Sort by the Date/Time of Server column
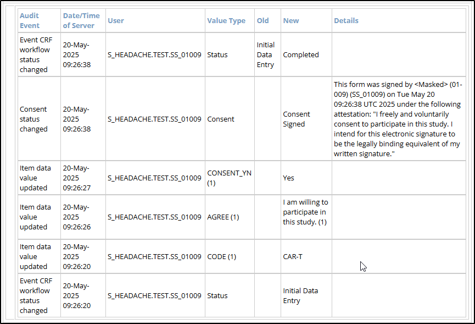This screenshot has width=475, height=324. tap(80, 20)
